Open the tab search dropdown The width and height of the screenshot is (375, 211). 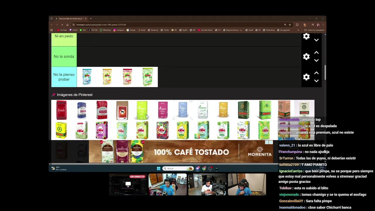click(x=51, y=18)
